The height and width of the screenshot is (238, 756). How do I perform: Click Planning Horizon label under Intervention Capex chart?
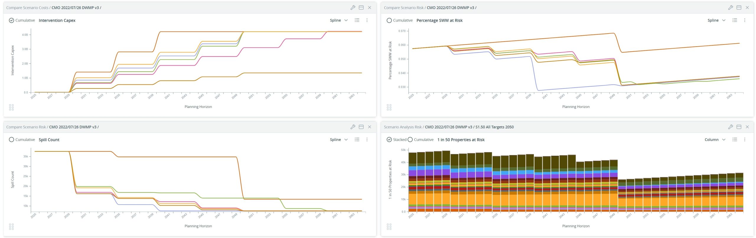tap(198, 107)
